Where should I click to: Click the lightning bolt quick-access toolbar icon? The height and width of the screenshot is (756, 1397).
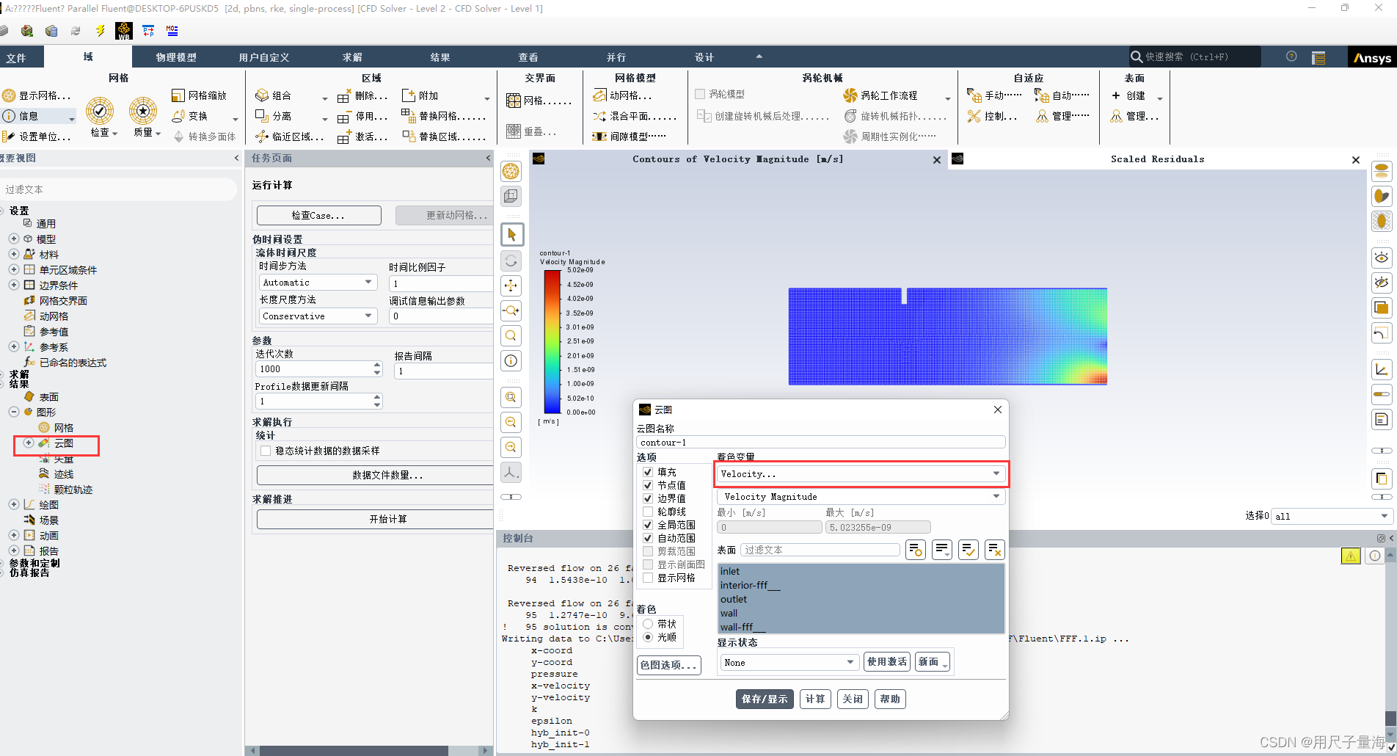(101, 31)
